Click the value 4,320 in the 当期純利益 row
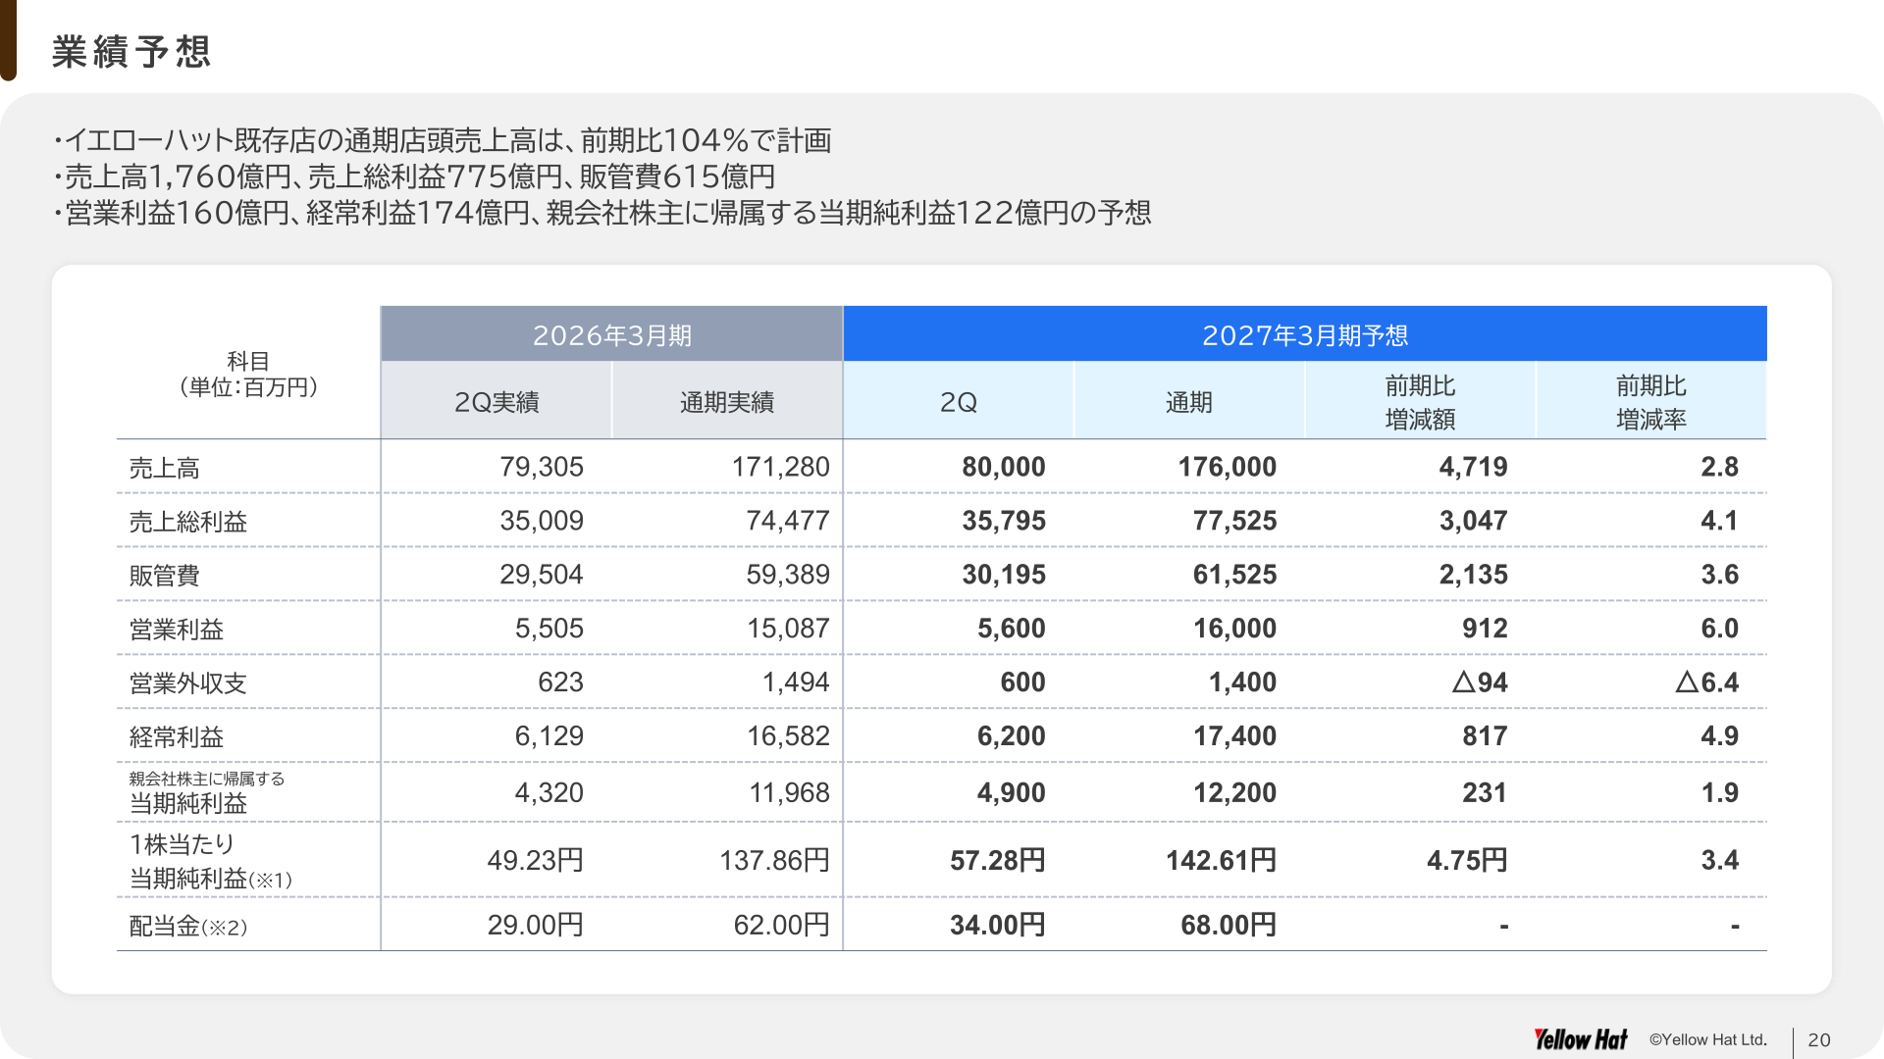 click(x=549, y=792)
